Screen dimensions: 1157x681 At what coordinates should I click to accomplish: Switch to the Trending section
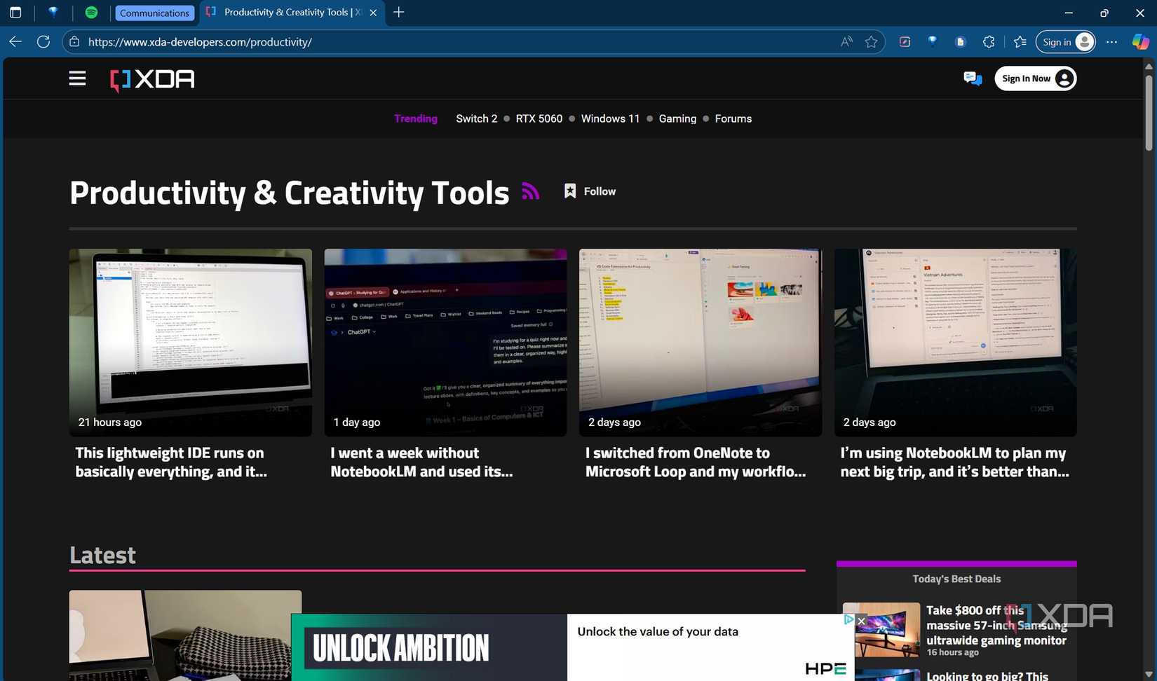click(415, 118)
